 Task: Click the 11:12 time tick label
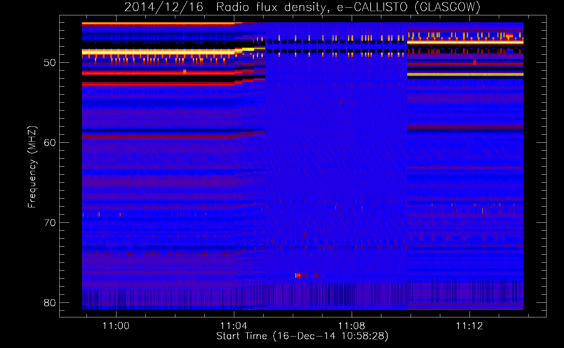(x=469, y=326)
